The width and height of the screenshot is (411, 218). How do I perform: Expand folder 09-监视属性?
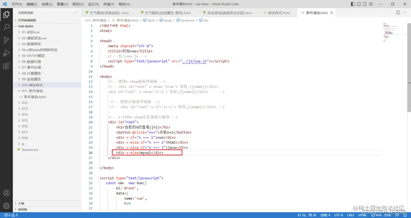47,79
